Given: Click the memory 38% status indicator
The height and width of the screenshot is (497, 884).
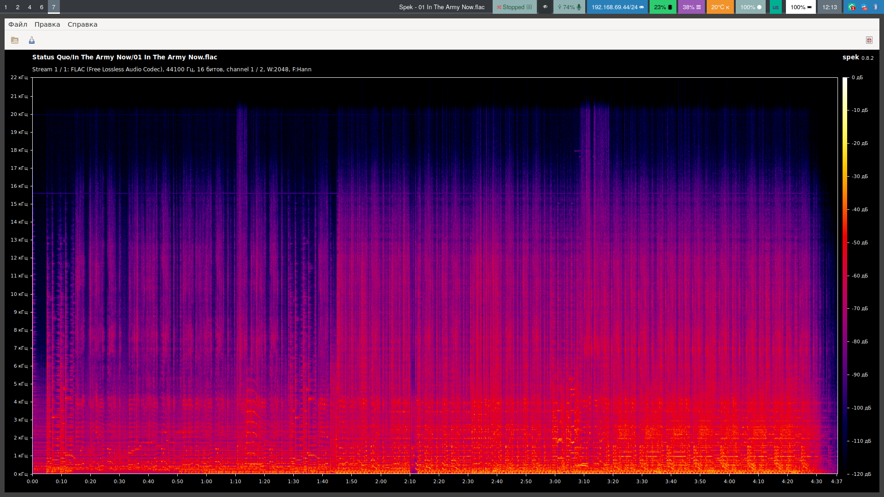Looking at the screenshot, I should click(x=691, y=7).
